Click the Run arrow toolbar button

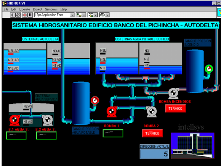(13, 15)
